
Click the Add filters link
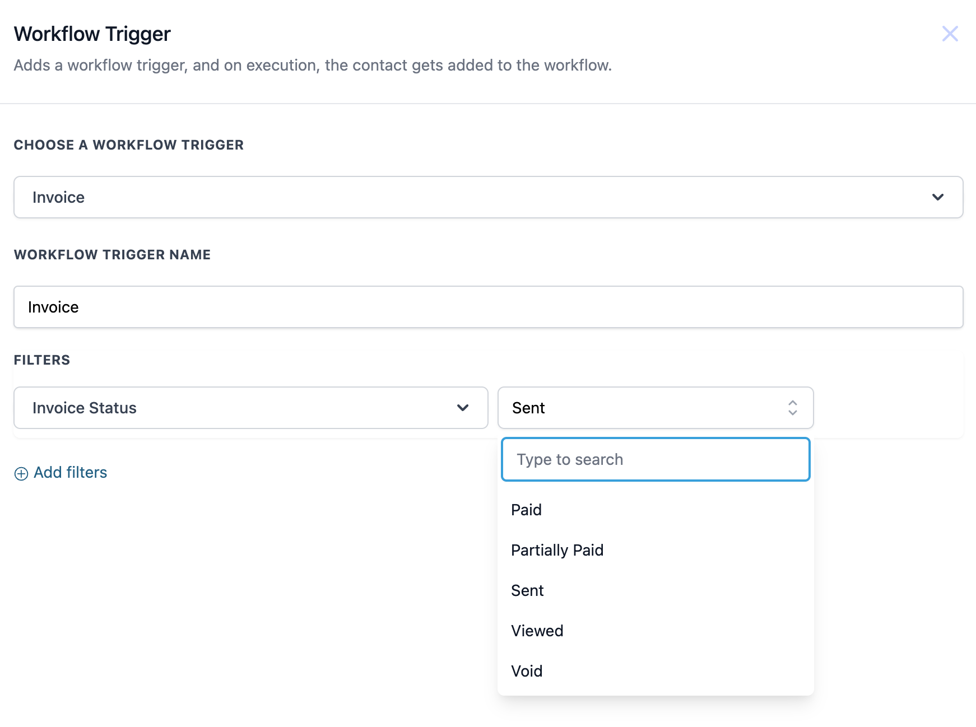point(70,473)
